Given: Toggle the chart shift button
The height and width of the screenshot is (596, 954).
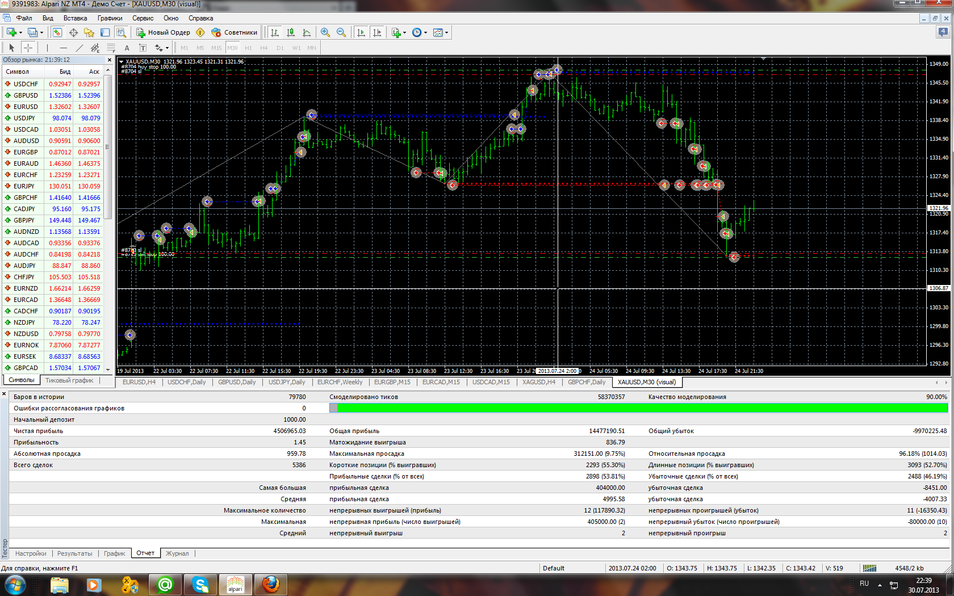Looking at the screenshot, I should 377,32.
